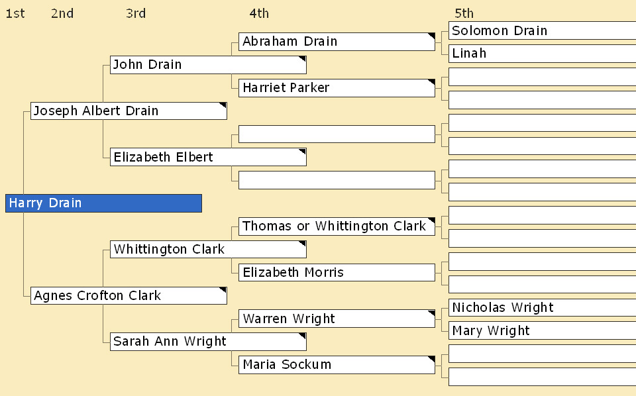Select the Harry Drain root box

[103, 203]
